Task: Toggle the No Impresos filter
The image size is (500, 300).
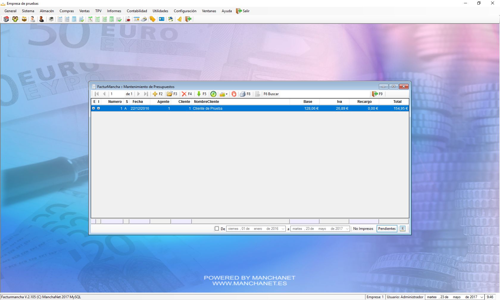Action: click(x=363, y=229)
